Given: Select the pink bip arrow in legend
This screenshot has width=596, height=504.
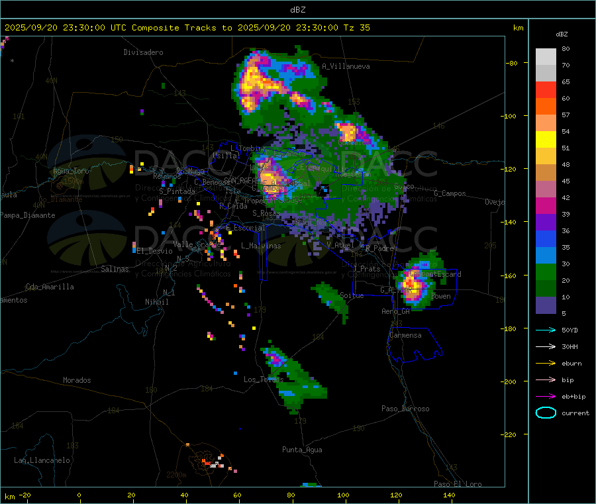Looking at the screenshot, I should point(546,379).
